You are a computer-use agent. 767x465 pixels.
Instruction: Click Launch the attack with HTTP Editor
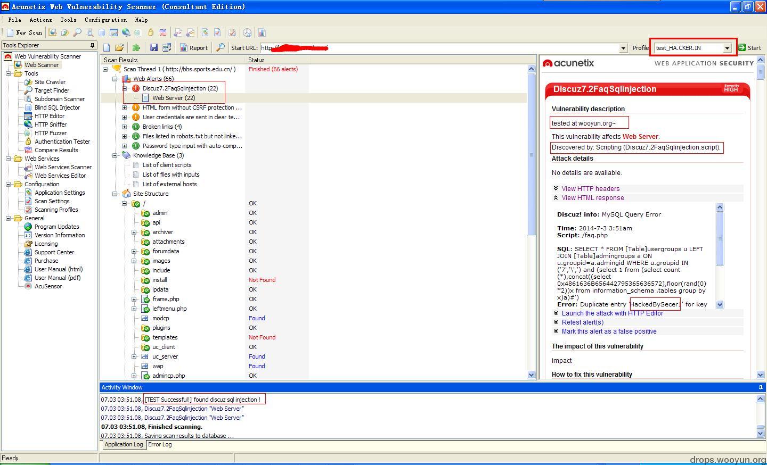point(612,313)
